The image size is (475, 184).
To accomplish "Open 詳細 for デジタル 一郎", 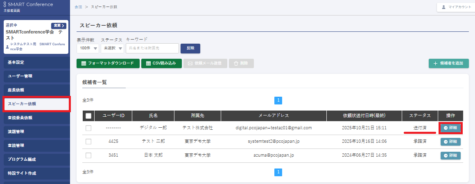I will coord(450,128).
